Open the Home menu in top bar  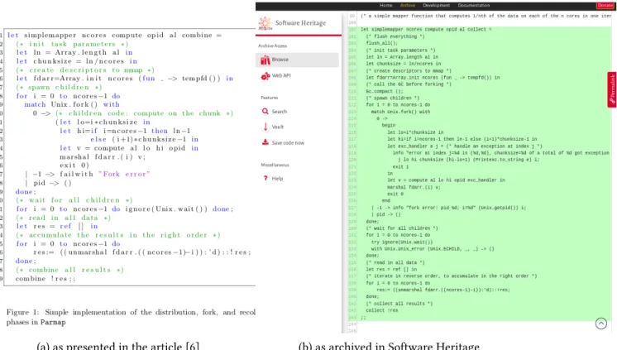385,5
